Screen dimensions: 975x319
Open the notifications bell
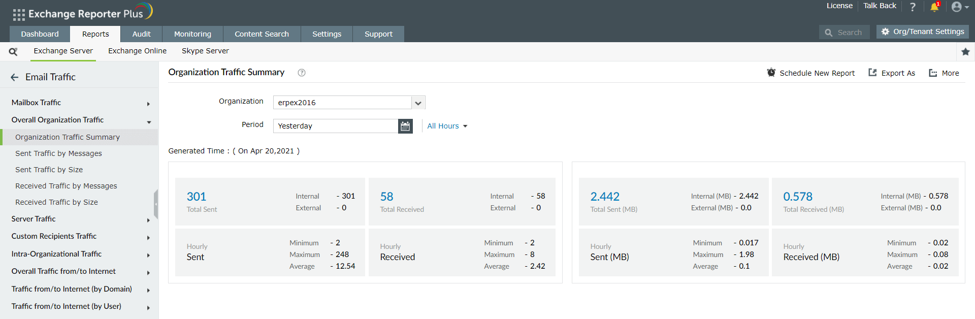pos(934,7)
